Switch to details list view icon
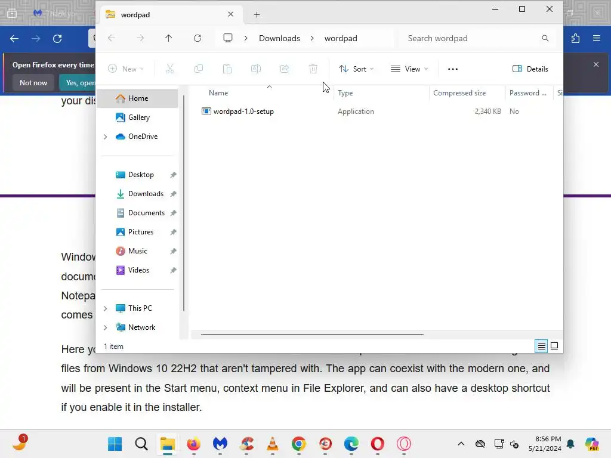Screen dimensions: 611x458 pos(542,346)
